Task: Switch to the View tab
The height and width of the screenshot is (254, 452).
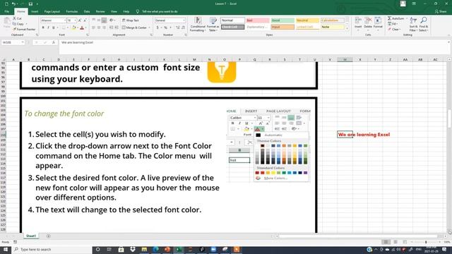Action: tap(114, 11)
